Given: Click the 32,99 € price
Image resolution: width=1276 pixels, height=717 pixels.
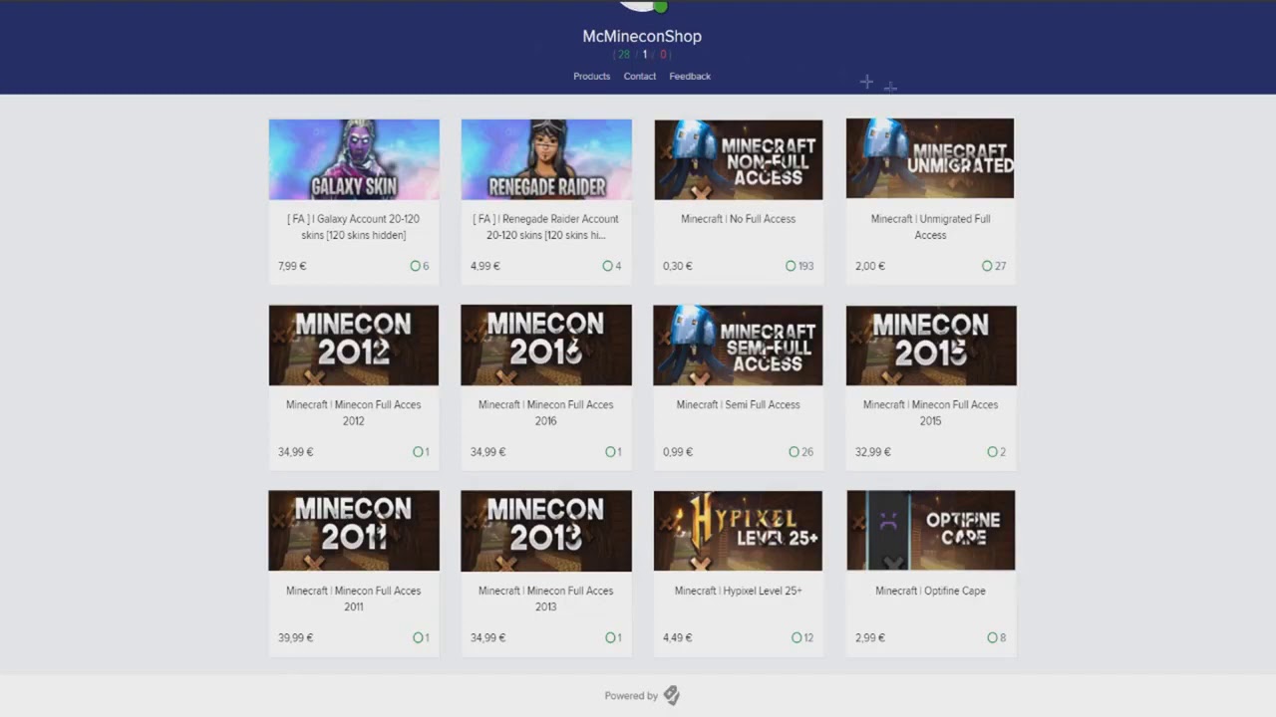Looking at the screenshot, I should tap(872, 452).
